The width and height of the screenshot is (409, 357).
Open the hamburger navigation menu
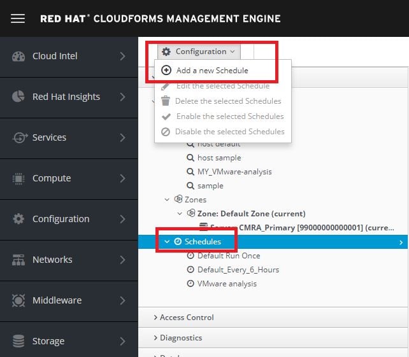18,18
